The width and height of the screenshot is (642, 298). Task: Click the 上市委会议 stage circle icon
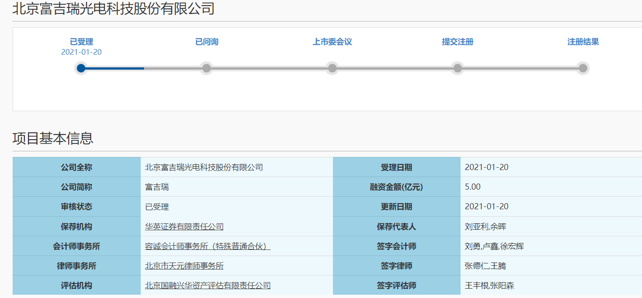pyautogui.click(x=332, y=68)
